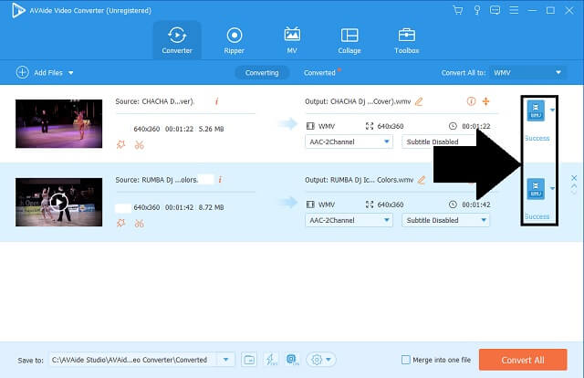Expand the format arrow beside CHACHA format icon
The height and width of the screenshot is (378, 584).
pyautogui.click(x=552, y=110)
